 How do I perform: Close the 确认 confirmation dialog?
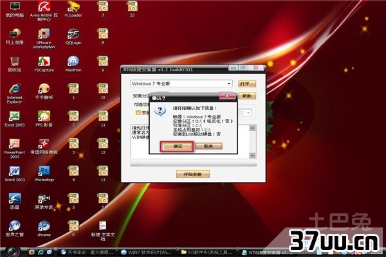point(227,96)
